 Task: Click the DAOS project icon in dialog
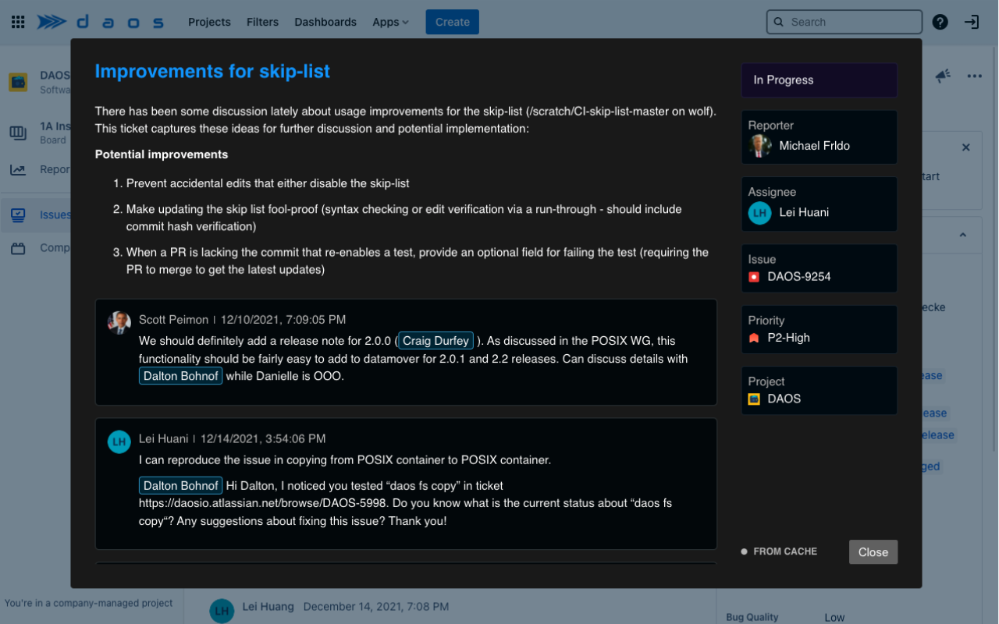coord(754,399)
